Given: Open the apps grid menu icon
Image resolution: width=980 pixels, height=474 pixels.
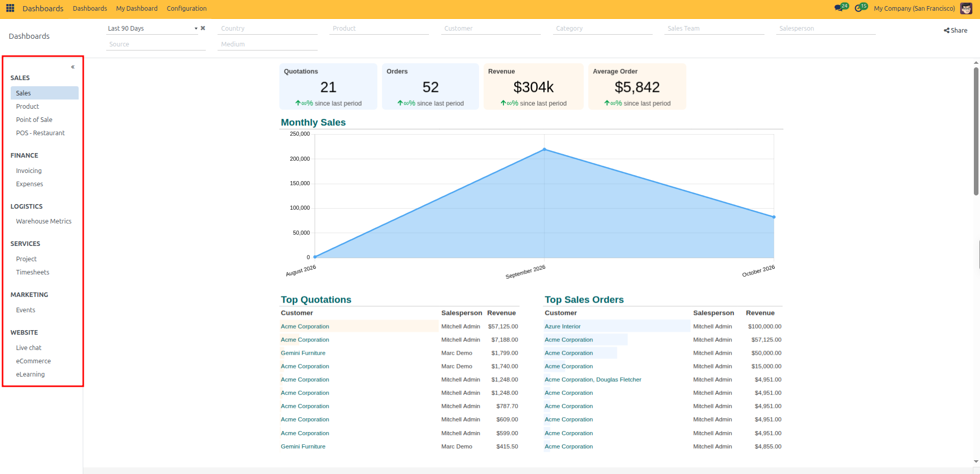Looking at the screenshot, I should [x=10, y=8].
